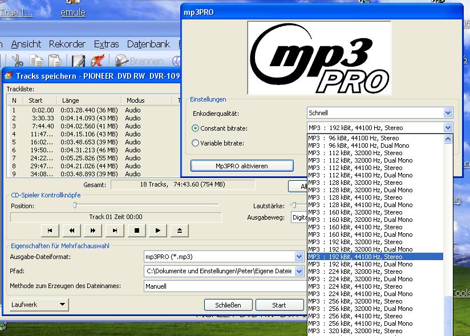The width and height of the screenshot is (470, 336).
Task: Select track 9 row with 0:03.48.893
Action: click(x=94, y=174)
